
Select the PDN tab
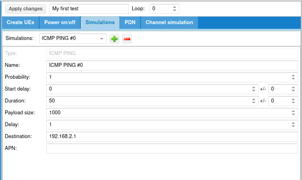pos(130,23)
